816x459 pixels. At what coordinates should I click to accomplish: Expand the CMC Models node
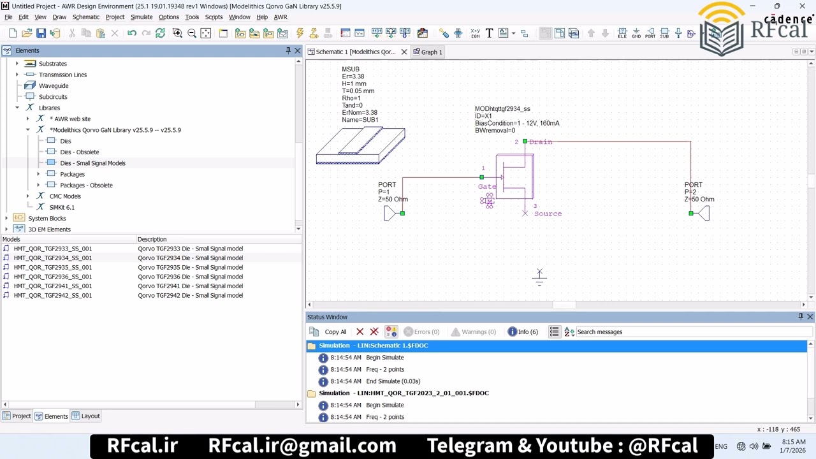27,196
